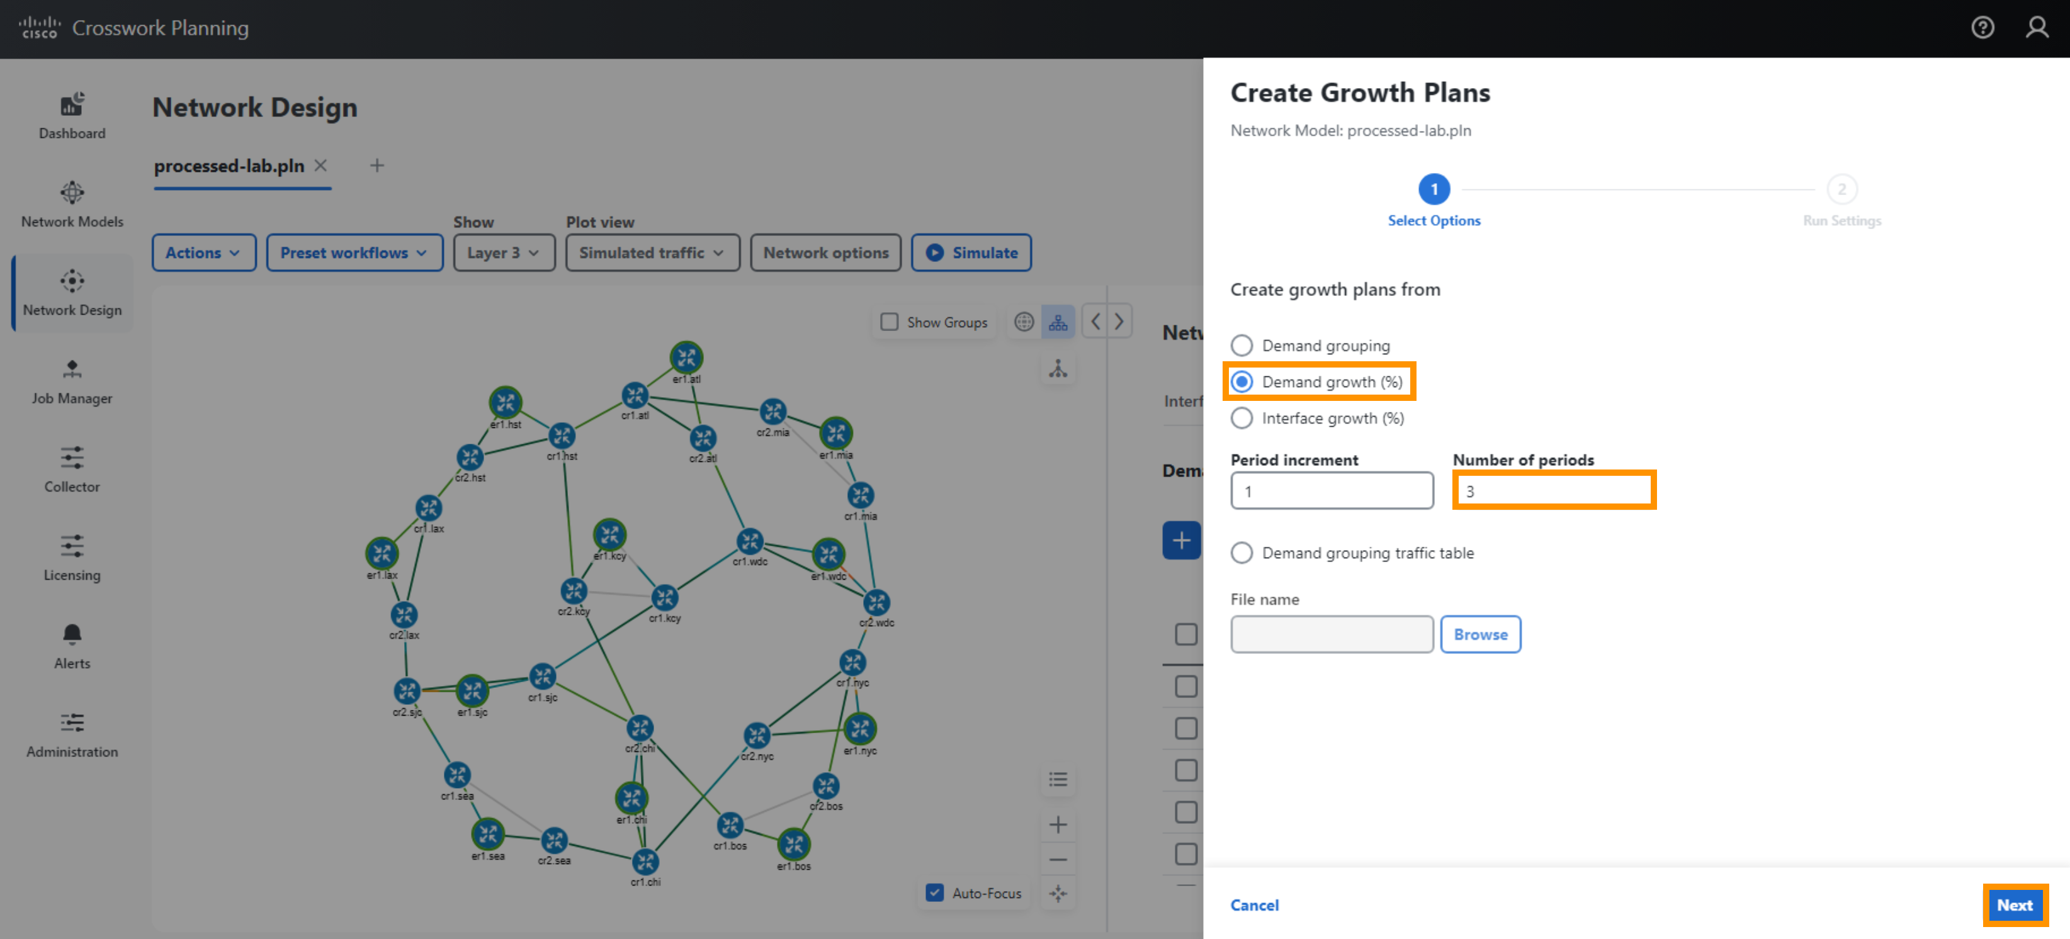Expand the Actions dropdown menu
Viewport: 2070px width, 939px height.
coord(203,252)
